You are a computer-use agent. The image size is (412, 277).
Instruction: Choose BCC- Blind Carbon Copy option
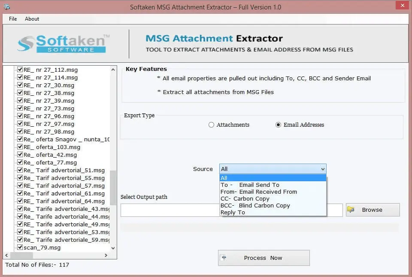273,205
